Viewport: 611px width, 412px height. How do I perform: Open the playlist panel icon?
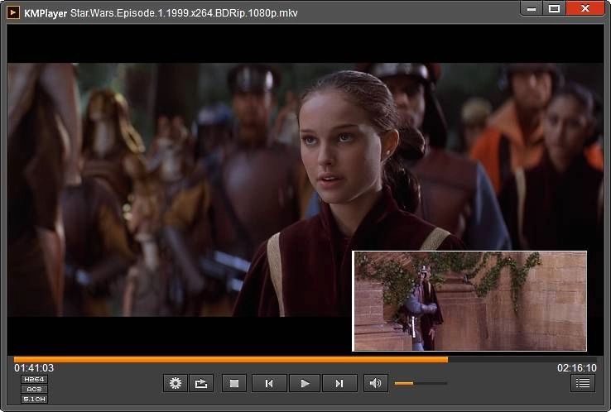click(x=583, y=383)
